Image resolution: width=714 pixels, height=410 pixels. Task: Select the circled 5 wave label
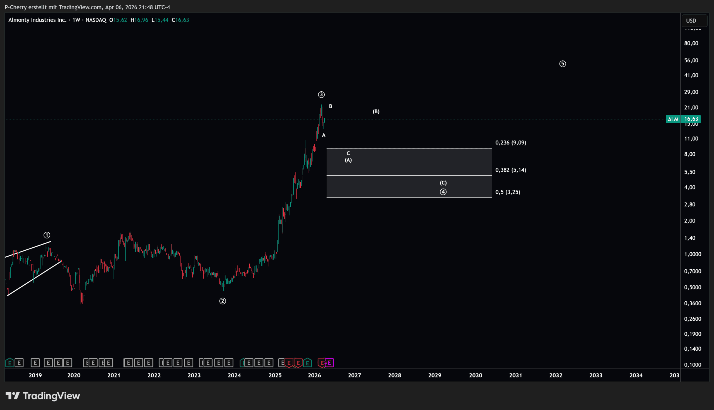562,64
